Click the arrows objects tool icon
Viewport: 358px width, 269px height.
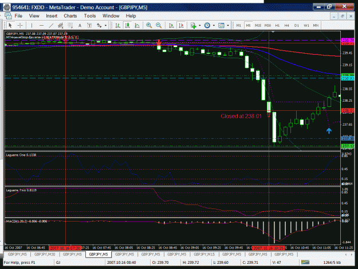coord(99,26)
